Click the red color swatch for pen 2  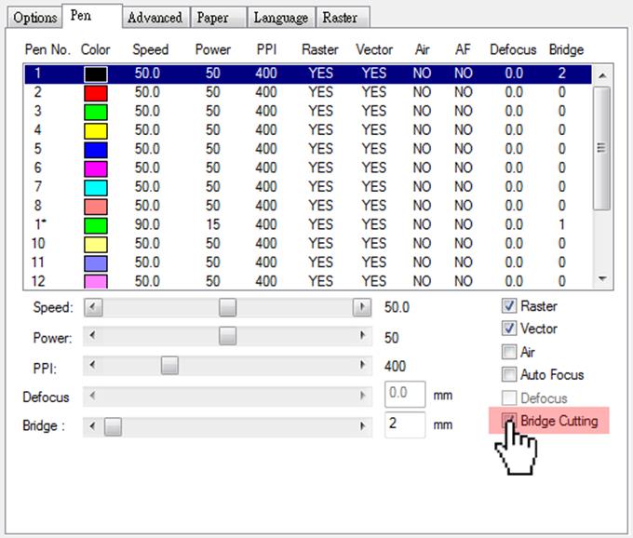(x=95, y=92)
